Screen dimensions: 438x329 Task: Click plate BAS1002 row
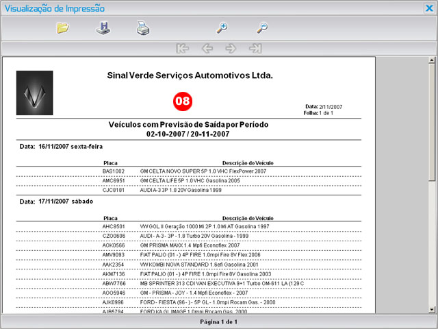(x=189, y=171)
